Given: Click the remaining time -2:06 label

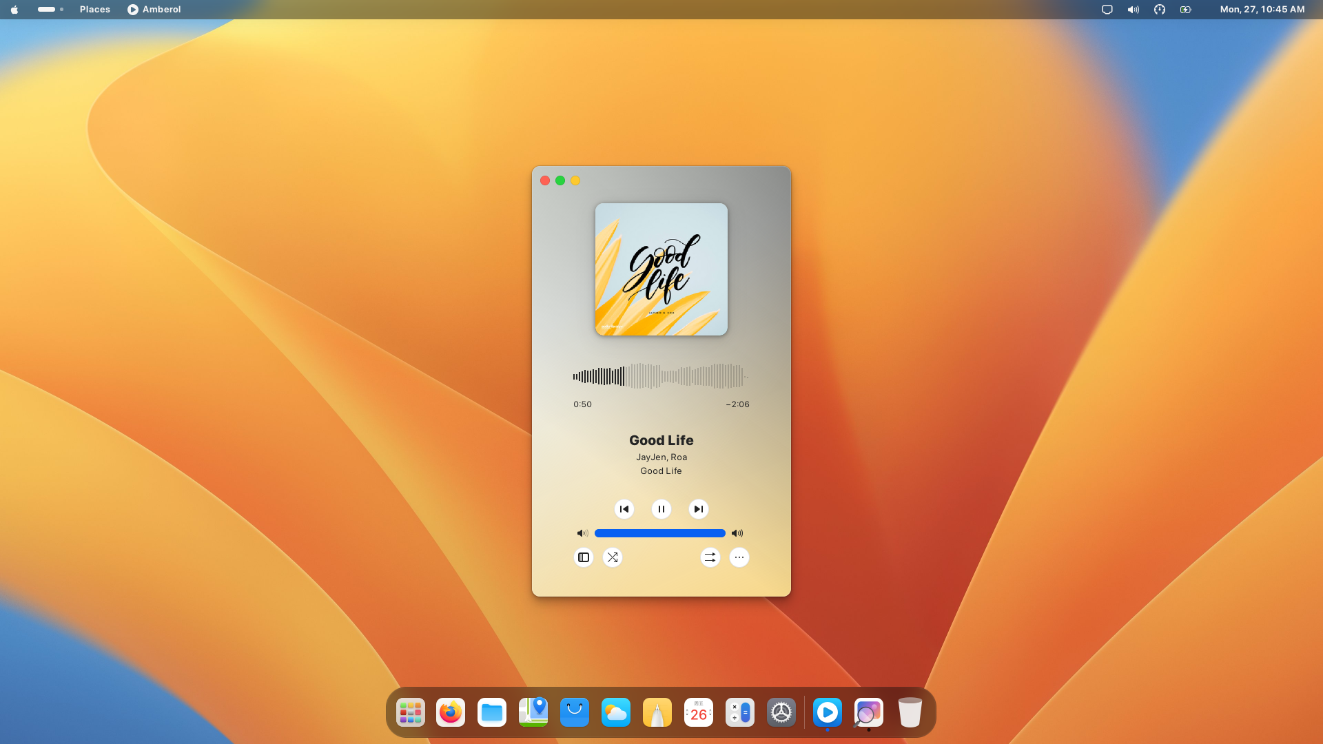Looking at the screenshot, I should [737, 404].
